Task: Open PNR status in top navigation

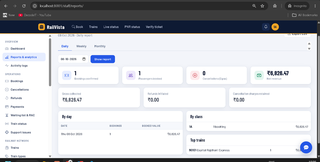Action: 132,27
